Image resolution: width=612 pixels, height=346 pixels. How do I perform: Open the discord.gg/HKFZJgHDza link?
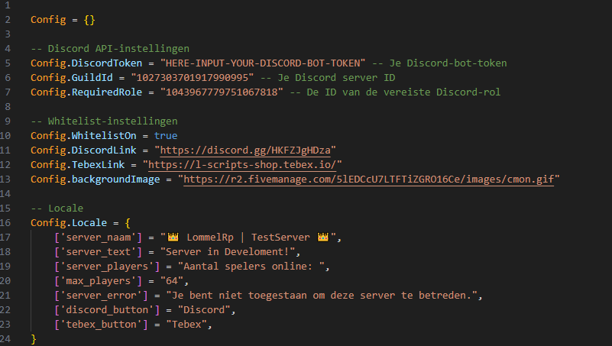tap(245, 150)
